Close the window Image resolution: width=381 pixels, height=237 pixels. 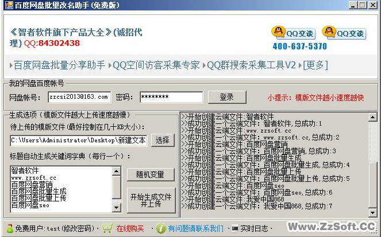pos(373,5)
